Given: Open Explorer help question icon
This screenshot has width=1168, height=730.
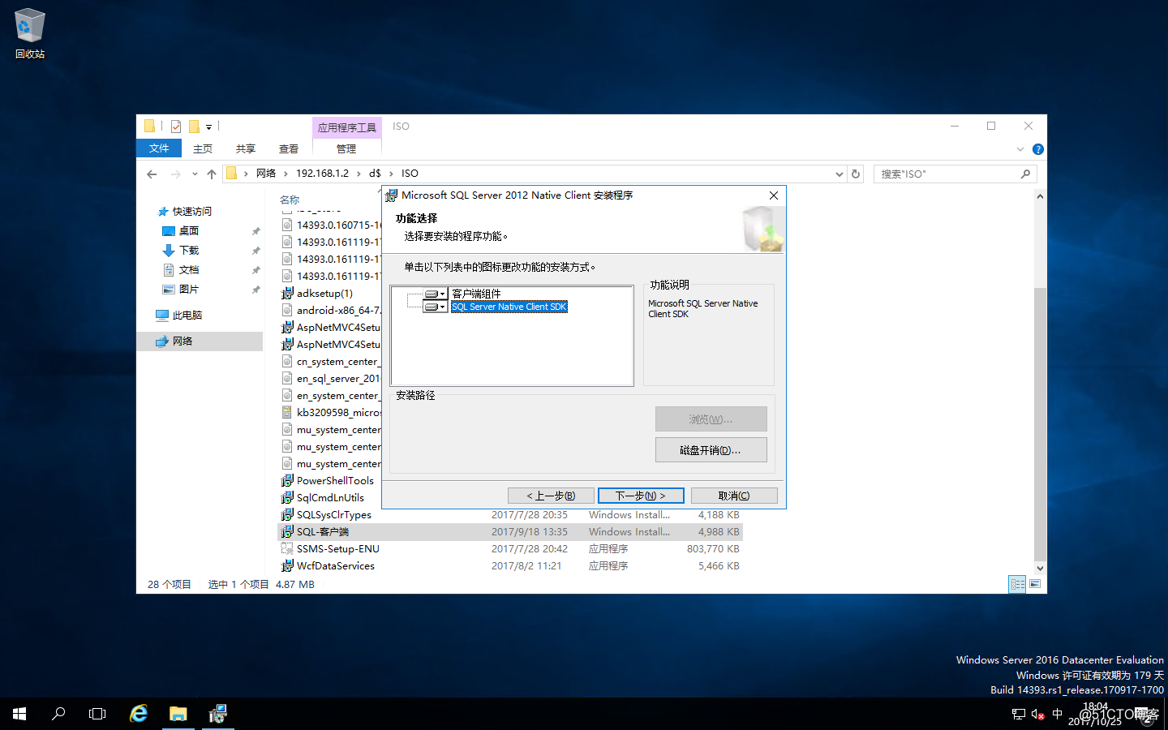Looking at the screenshot, I should tap(1037, 149).
